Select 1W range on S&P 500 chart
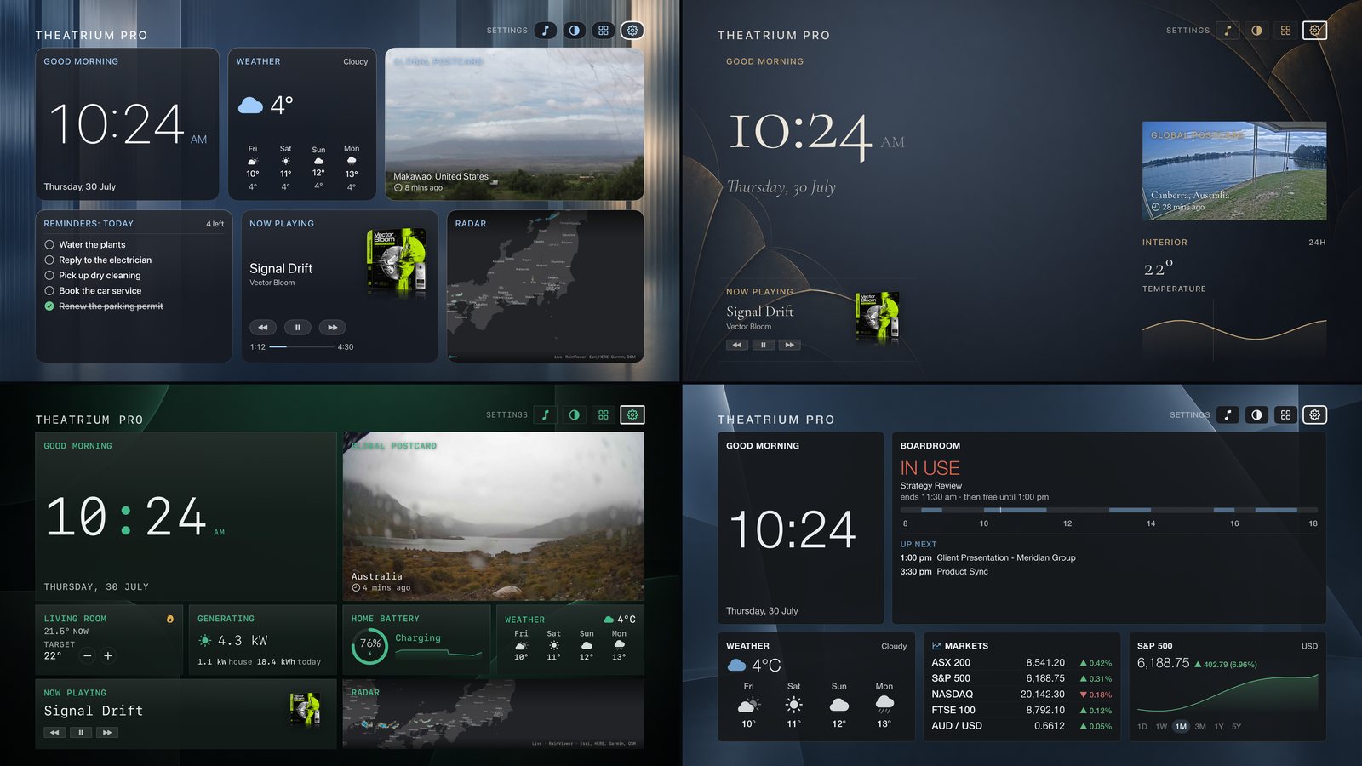Image resolution: width=1362 pixels, height=766 pixels. [1161, 727]
